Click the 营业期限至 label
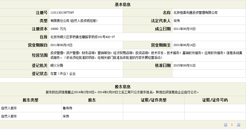 coord(161,45)
